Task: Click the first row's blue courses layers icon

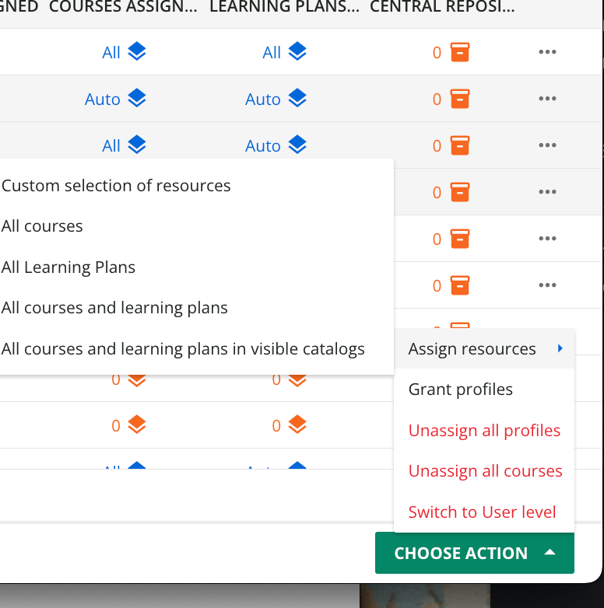Action: coord(137,52)
